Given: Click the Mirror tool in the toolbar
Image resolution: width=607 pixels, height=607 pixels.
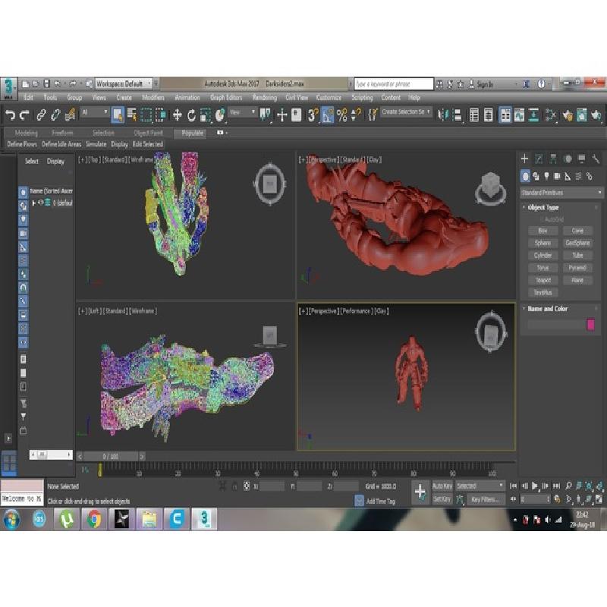Looking at the screenshot, I should (442, 115).
